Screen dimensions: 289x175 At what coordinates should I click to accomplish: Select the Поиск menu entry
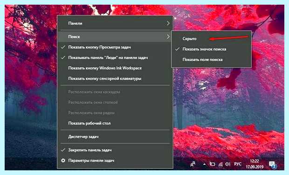(115, 36)
